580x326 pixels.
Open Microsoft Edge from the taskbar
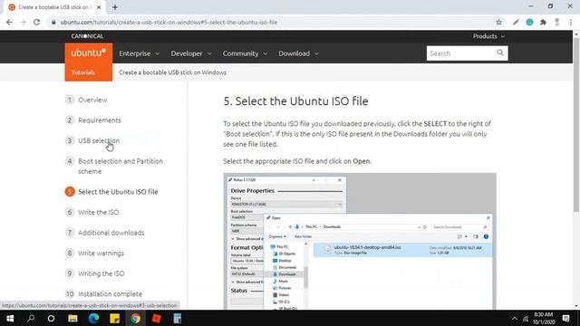(x=93, y=318)
